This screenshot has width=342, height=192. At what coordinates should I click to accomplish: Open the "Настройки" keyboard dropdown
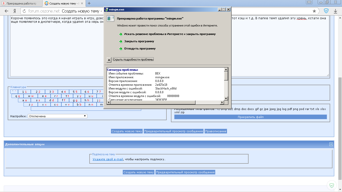[57, 116]
